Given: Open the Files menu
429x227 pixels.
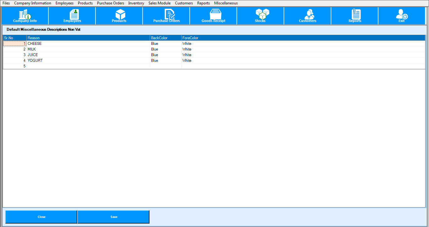Looking at the screenshot, I should click(6, 3).
